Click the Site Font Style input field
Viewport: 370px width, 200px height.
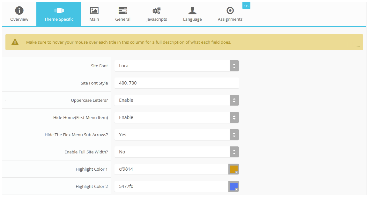pyautogui.click(x=176, y=83)
